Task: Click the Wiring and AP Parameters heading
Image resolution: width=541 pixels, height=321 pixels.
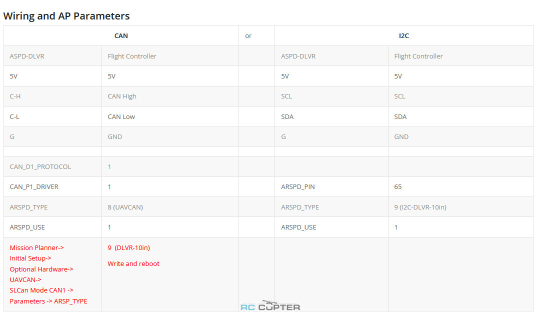Action: 66,16
